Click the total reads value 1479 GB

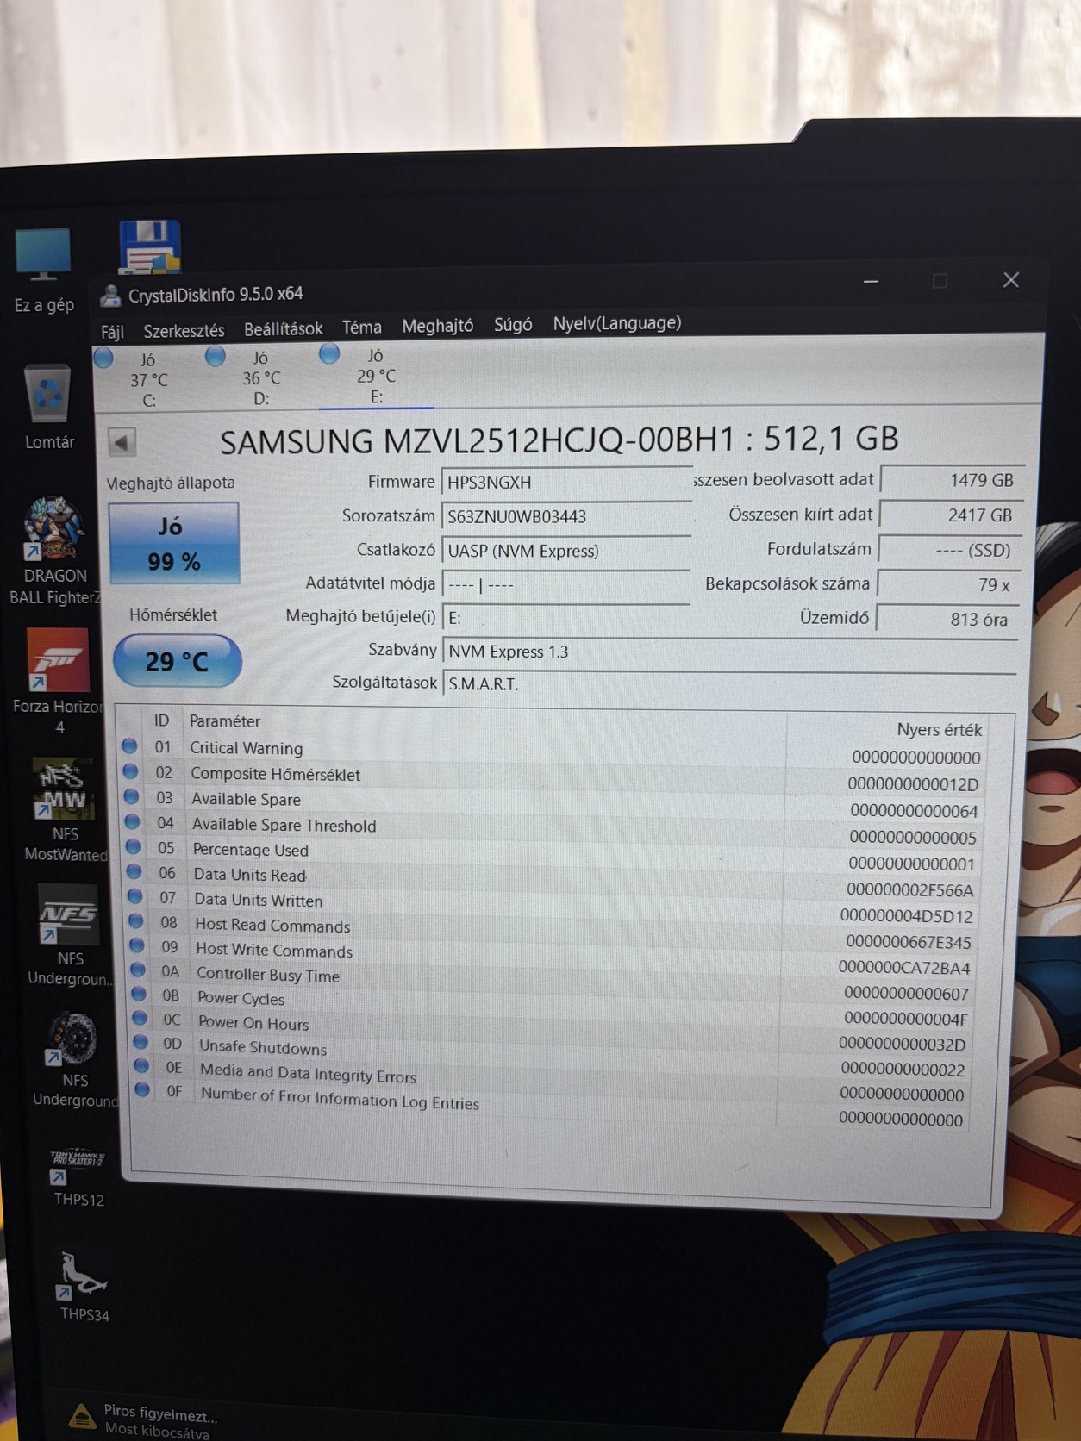click(x=952, y=480)
